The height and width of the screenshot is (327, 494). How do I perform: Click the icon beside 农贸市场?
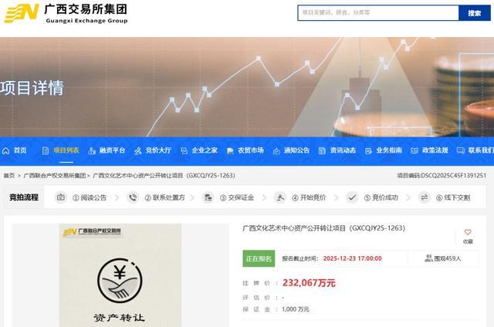click(x=230, y=151)
